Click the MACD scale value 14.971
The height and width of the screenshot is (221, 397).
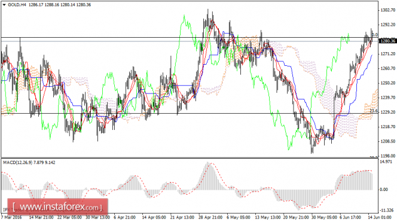click(386, 162)
